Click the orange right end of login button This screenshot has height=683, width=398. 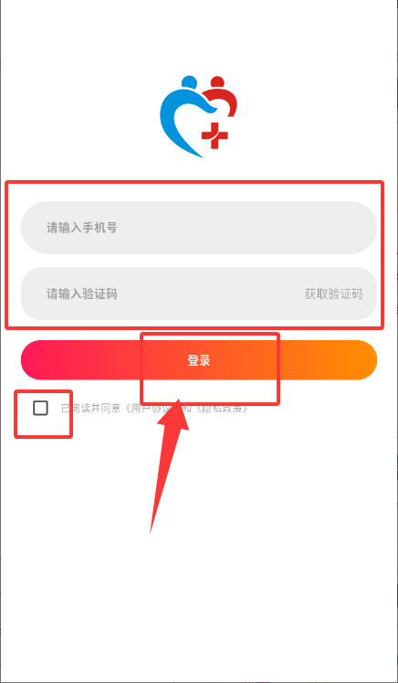tap(359, 360)
